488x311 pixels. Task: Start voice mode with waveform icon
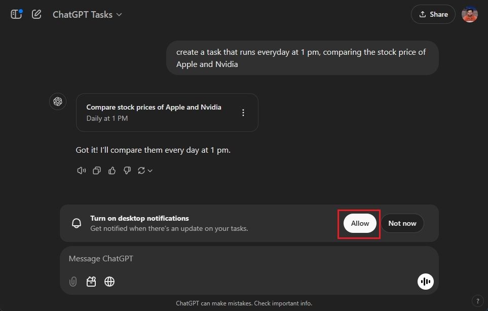[x=425, y=282]
